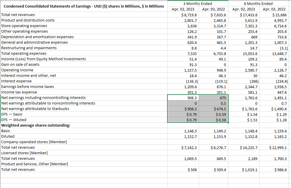Screen dimensions: 291x188
Task: Select 'Company-operated stores [Member]' label
Action: click(x=34, y=142)
